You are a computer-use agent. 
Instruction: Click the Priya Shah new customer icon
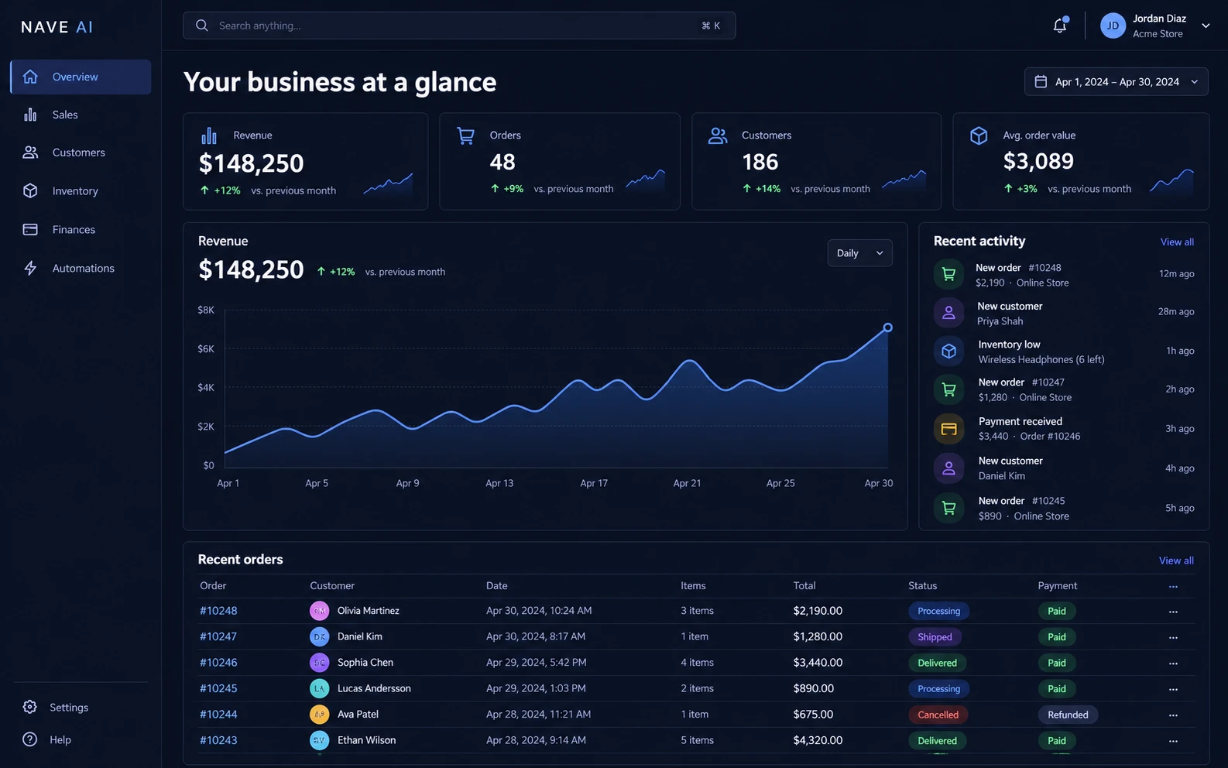pos(948,313)
